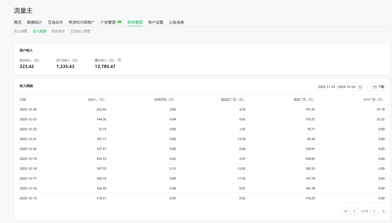Open the 2025-11-25 - 2025-12-24 date picker
The width and height of the screenshot is (392, 223).
[337, 87]
